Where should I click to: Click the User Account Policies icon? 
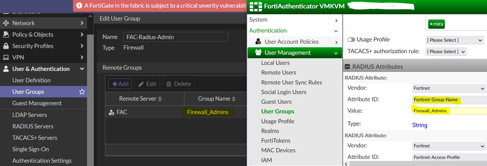tap(258, 41)
